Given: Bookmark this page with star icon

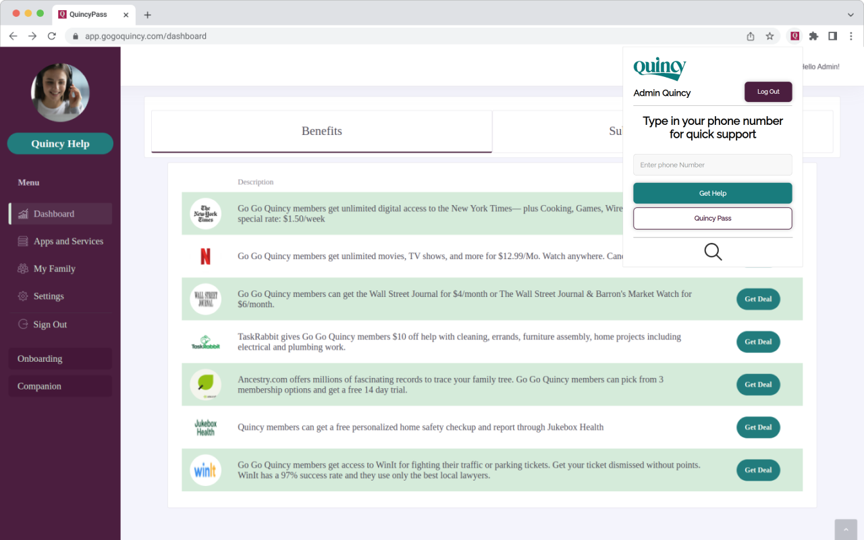Looking at the screenshot, I should [x=769, y=36].
